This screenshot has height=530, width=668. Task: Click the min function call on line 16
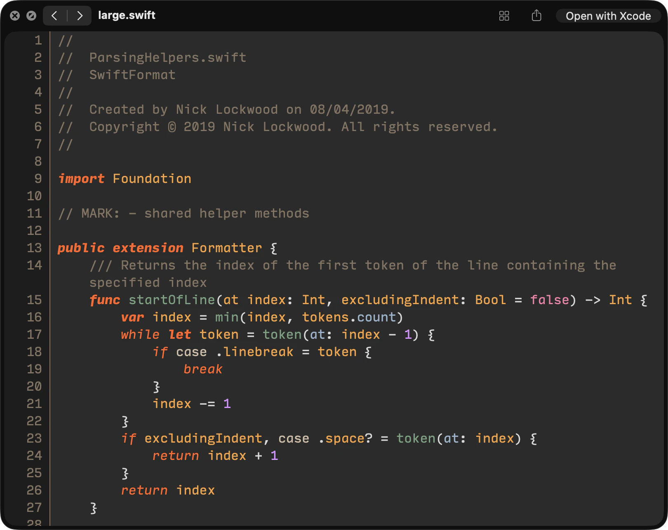227,317
